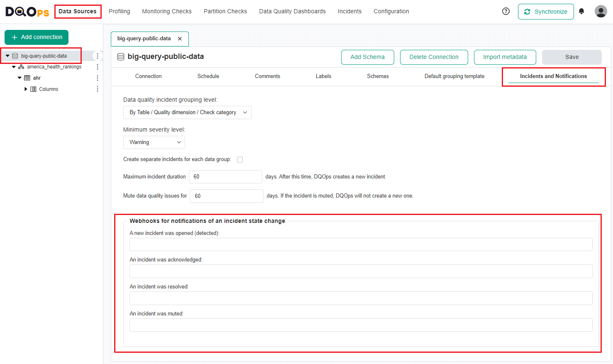This screenshot has width=613, height=364.
Task: Open the help question mark icon
Action: coord(506,11)
